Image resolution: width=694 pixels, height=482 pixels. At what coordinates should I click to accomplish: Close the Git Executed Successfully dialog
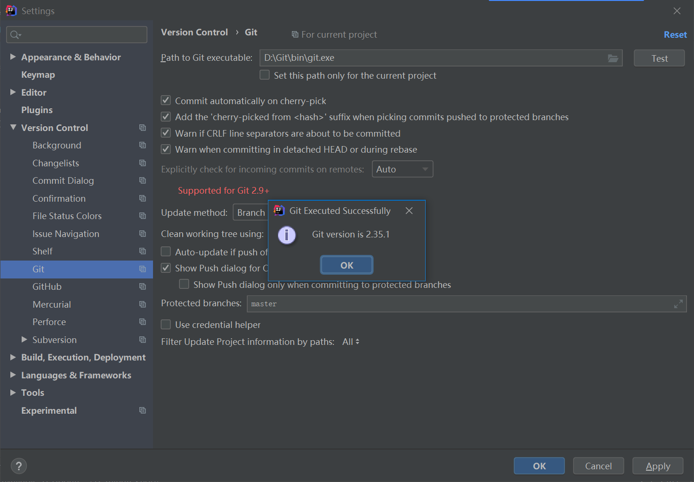pos(409,211)
